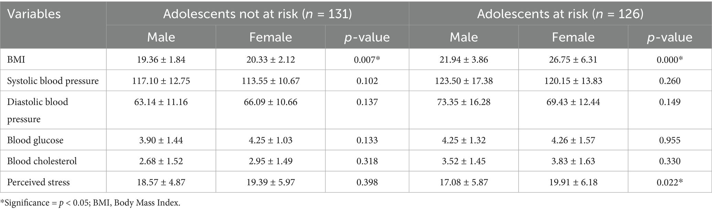Screen dimensions: 712x211
Task: Click the "Perceived stress" row label
Action: [39, 182]
